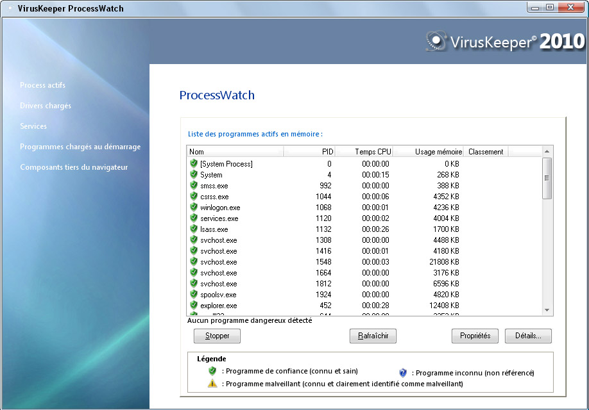Click the Classement column header
Screen dimensions: 589x410
point(486,152)
